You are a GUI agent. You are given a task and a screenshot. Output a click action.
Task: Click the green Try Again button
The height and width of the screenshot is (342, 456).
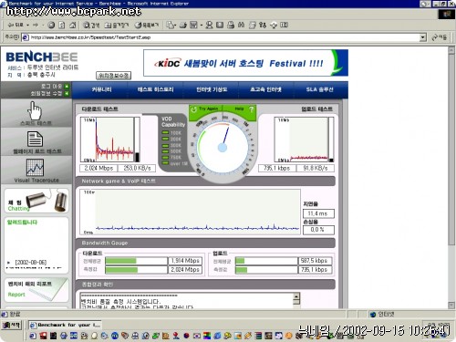pos(205,109)
